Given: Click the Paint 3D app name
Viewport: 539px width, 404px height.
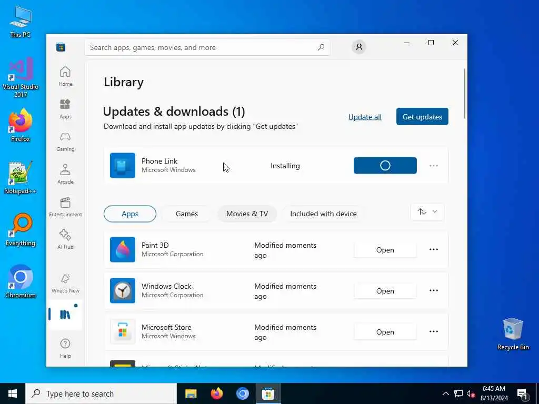Looking at the screenshot, I should (155, 245).
